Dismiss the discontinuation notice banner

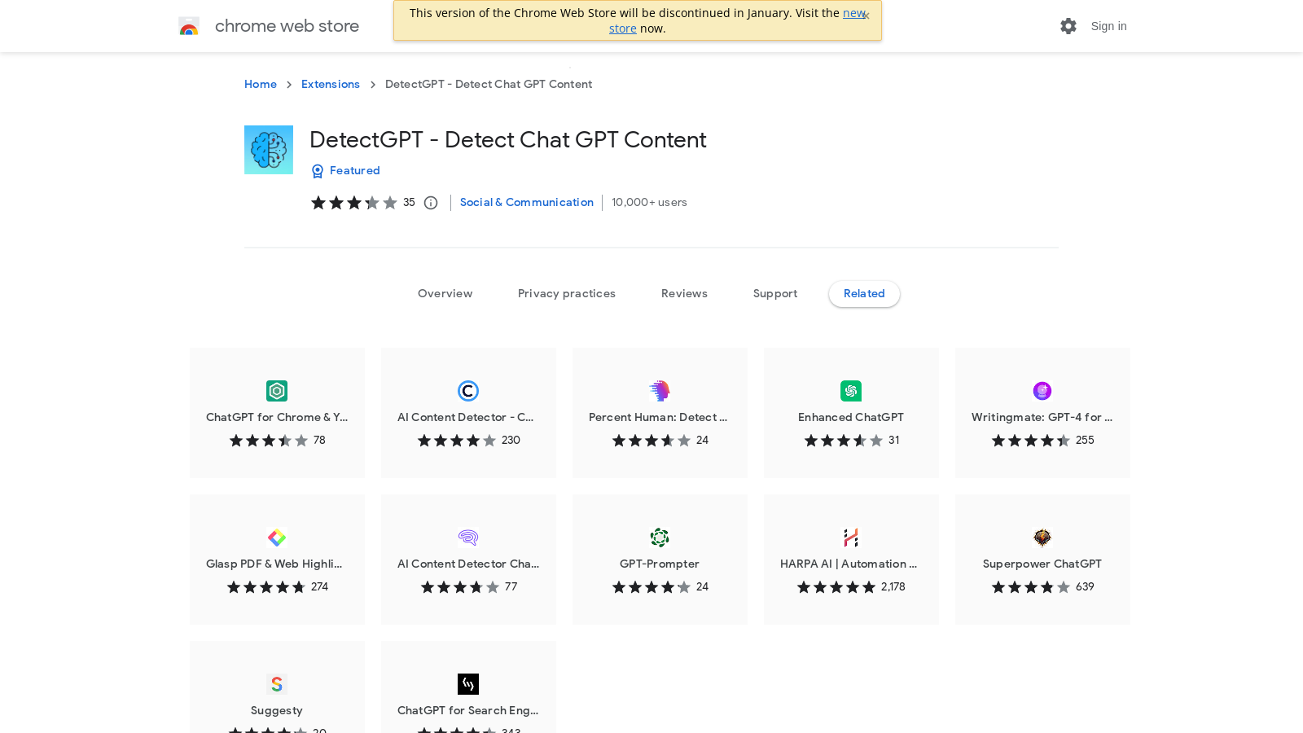pyautogui.click(x=866, y=15)
